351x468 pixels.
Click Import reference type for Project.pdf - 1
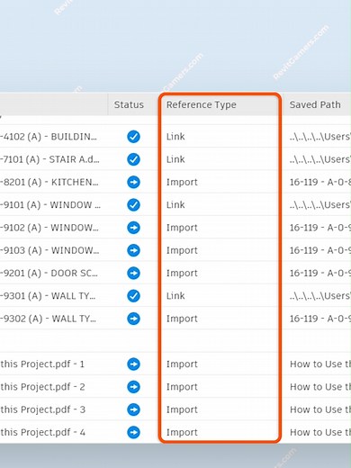click(x=182, y=364)
